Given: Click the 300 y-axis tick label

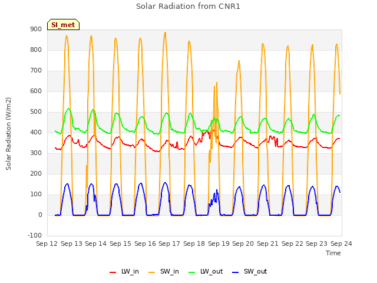Looking at the screenshot, I should pos(36,153).
